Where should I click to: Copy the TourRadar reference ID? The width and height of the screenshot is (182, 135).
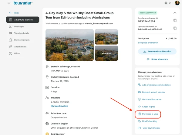coord(175,20)
